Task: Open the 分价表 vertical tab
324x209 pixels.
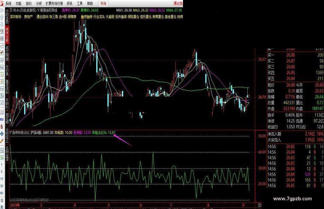Action: 7,70
